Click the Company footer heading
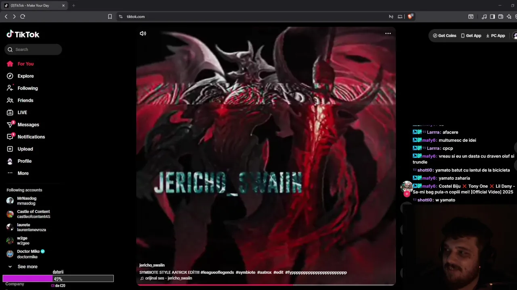Screen dimensions: 517x290 point(15,284)
